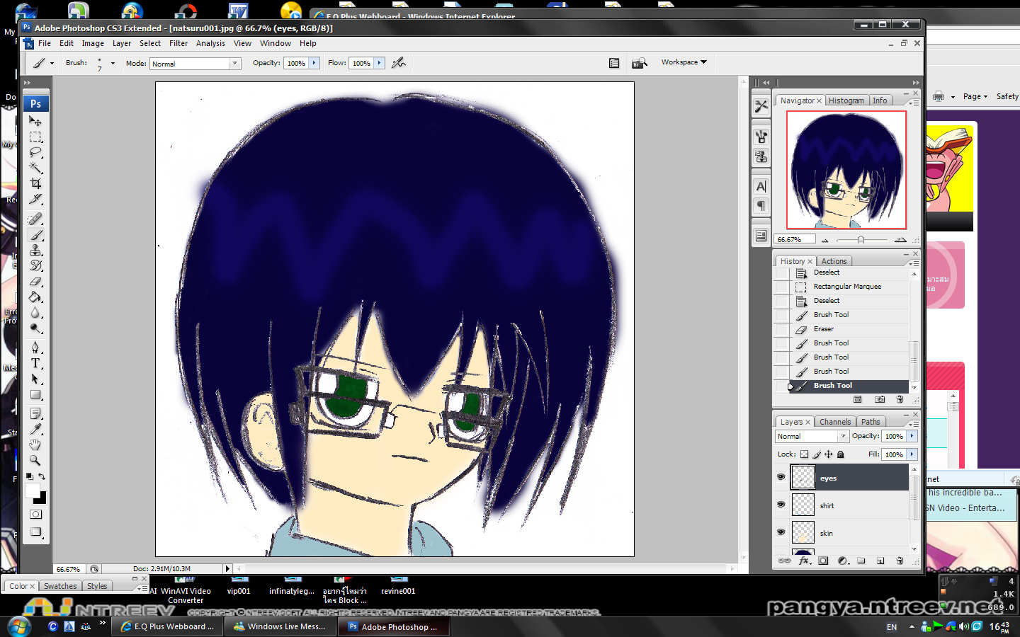The width and height of the screenshot is (1020, 637).
Task: Open the Image menu
Action: point(93,43)
